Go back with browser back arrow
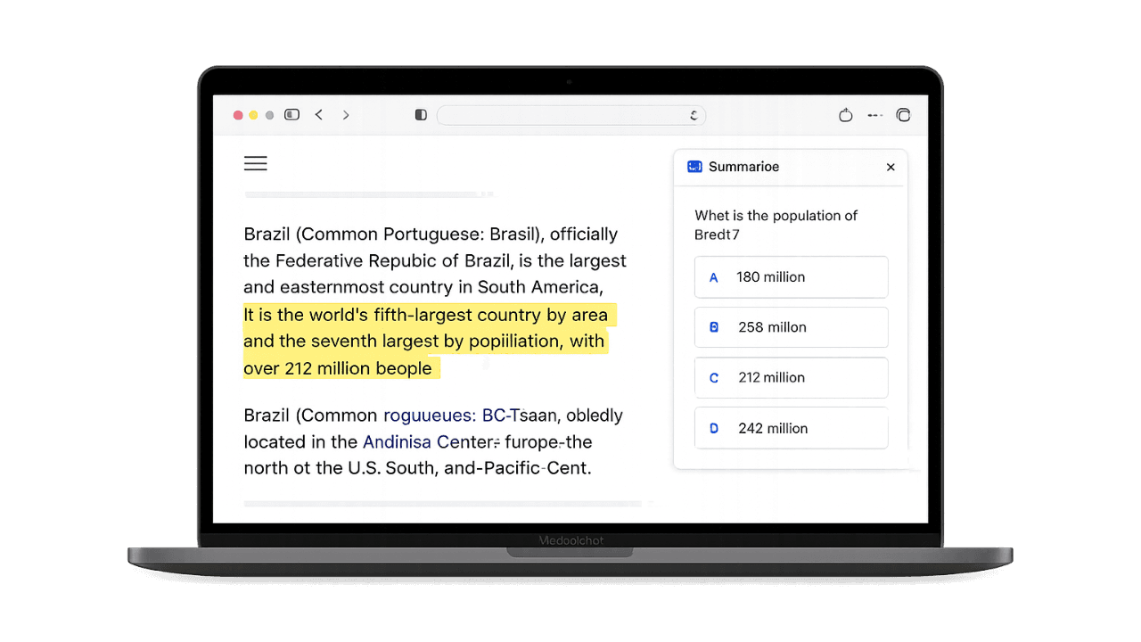The image size is (1141, 642). (x=319, y=115)
